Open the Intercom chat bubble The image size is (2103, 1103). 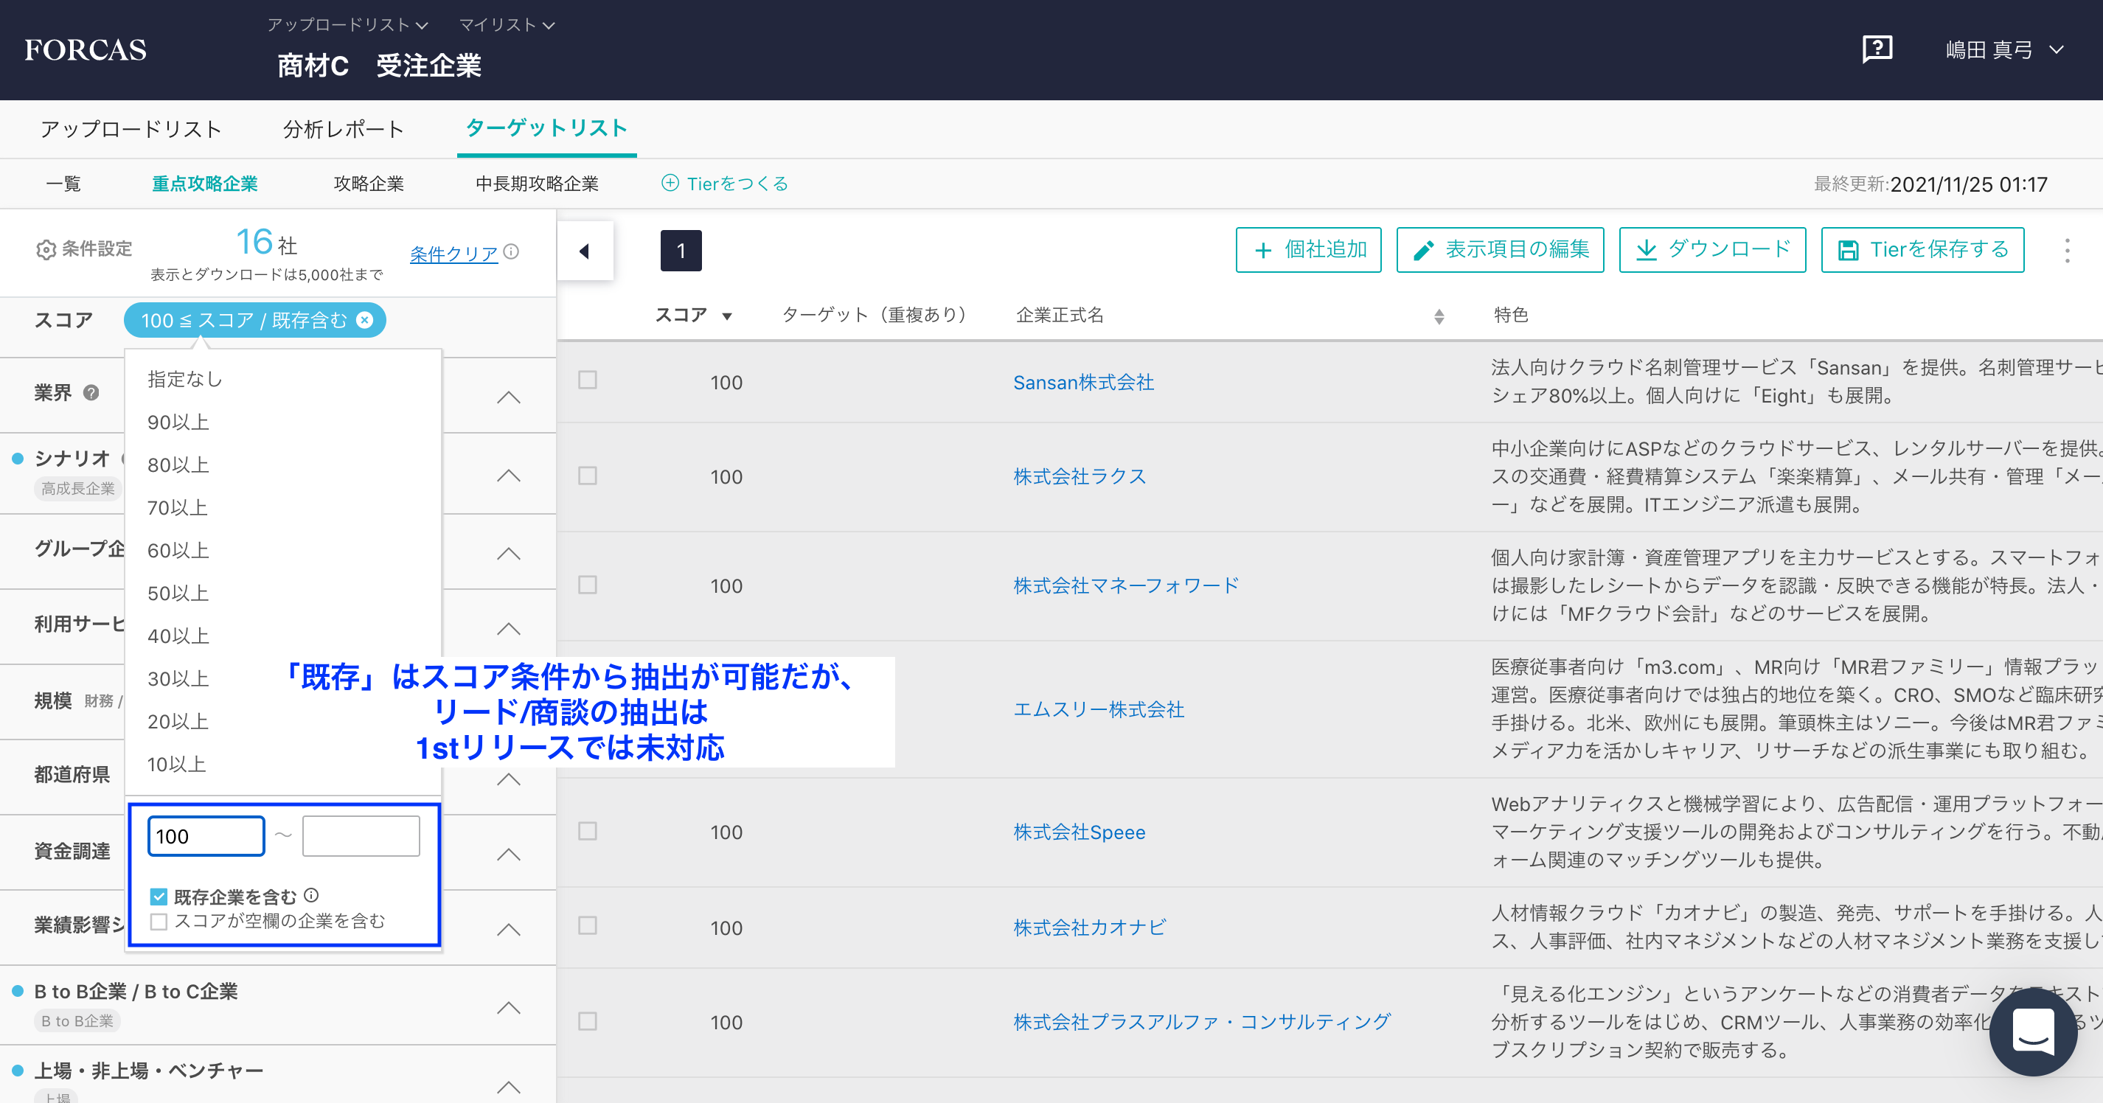tap(2032, 1032)
